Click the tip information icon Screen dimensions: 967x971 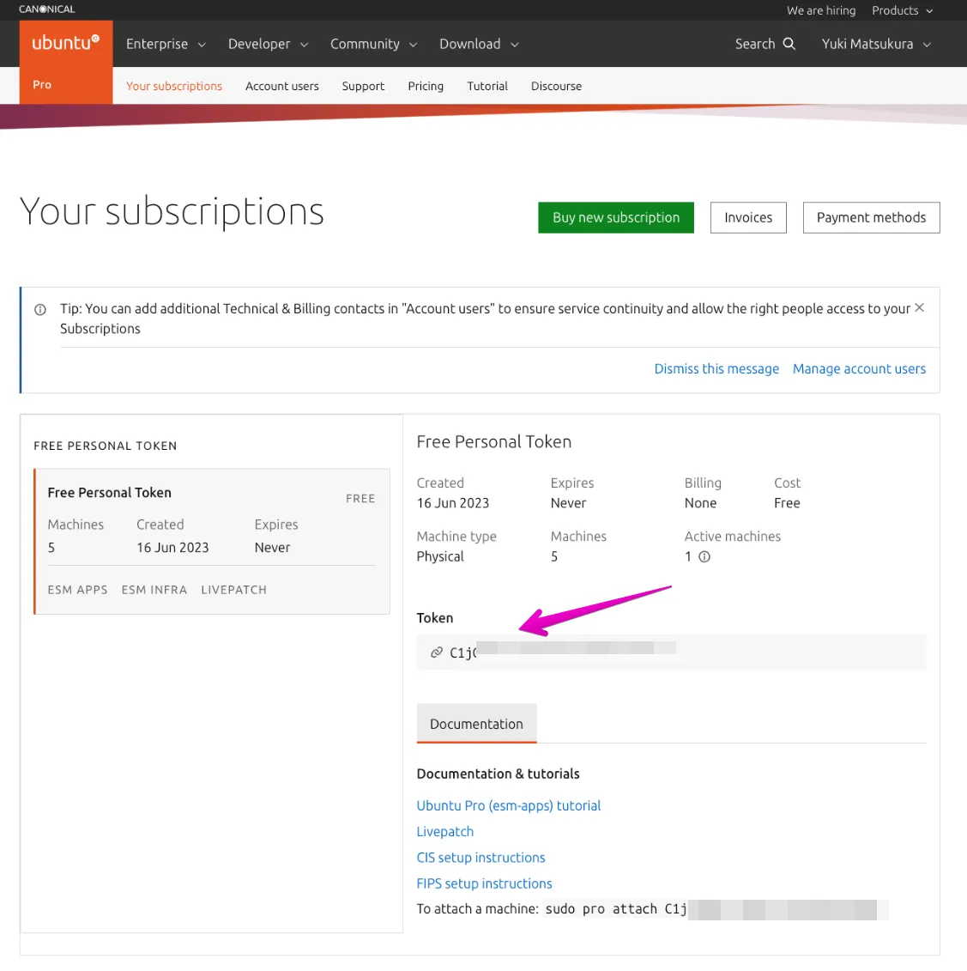coord(40,310)
